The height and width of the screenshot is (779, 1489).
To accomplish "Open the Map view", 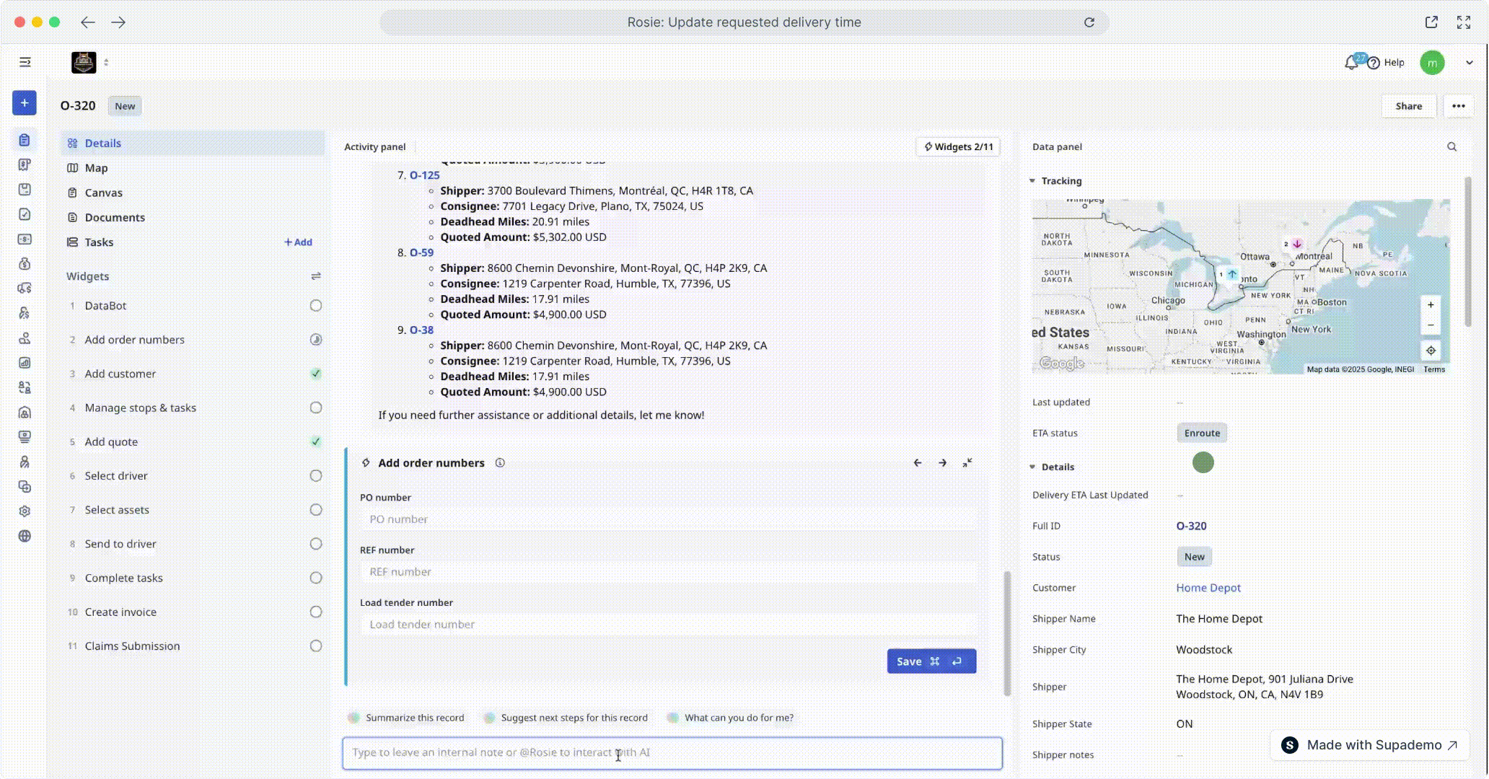I will [x=96, y=168].
